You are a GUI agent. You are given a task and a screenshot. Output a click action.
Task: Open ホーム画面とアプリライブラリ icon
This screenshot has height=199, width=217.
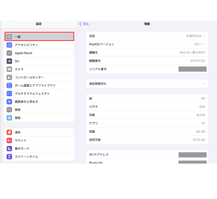click(x=9, y=86)
